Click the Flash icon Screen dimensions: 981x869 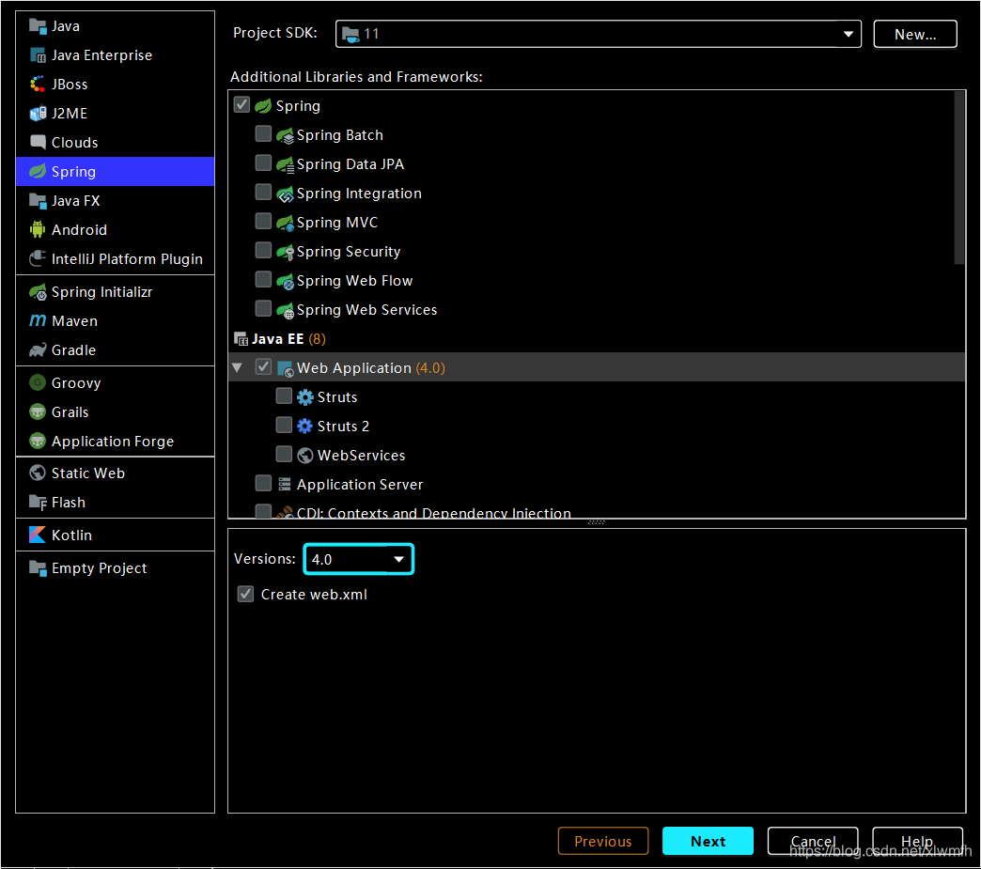[x=38, y=503]
